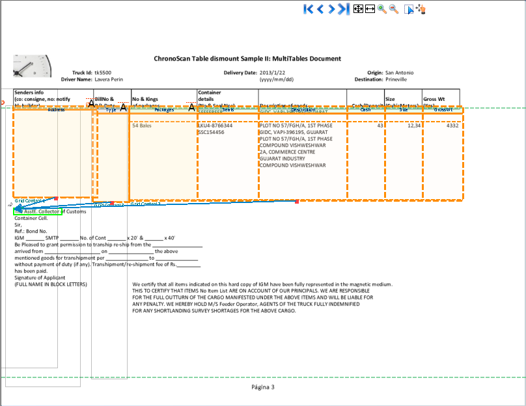The height and width of the screenshot is (406, 526).
Task: Click the 'Container Cell.' text line
Action: (x=31, y=218)
